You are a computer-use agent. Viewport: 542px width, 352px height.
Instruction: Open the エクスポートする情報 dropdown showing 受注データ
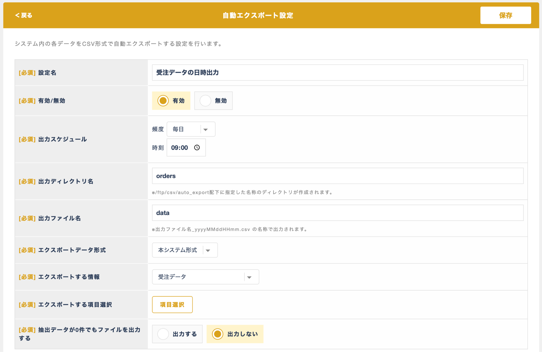(205, 277)
